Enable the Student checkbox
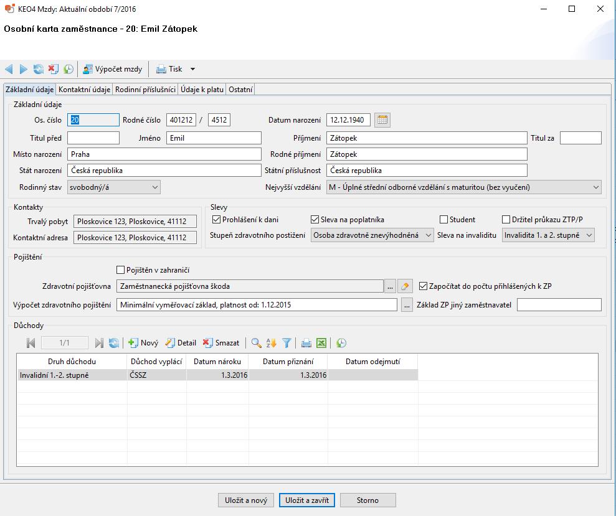 pyautogui.click(x=443, y=220)
